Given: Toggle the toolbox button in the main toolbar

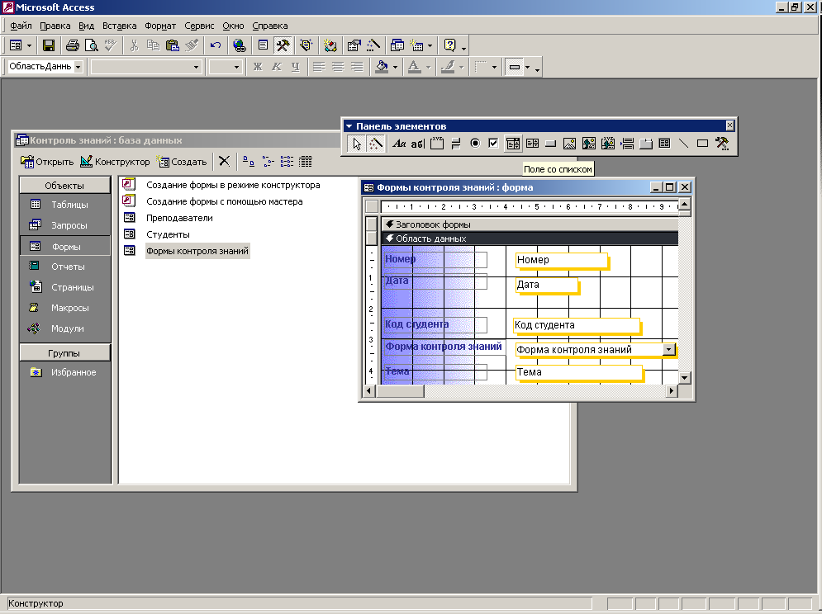Looking at the screenshot, I should tap(283, 45).
